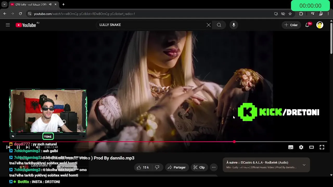Click the 7chichgaming2 aah galbi message
Screen dimensions: 333x187
[x=34, y=151]
